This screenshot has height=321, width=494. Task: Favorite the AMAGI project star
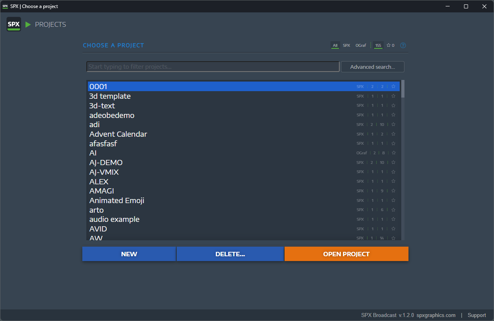tap(393, 191)
